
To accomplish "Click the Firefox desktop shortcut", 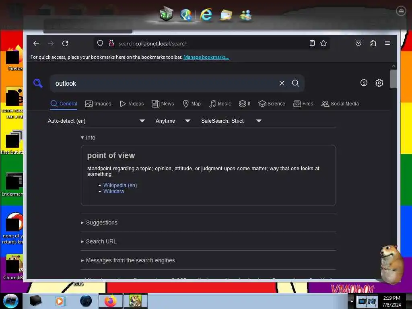I will [x=14, y=58].
